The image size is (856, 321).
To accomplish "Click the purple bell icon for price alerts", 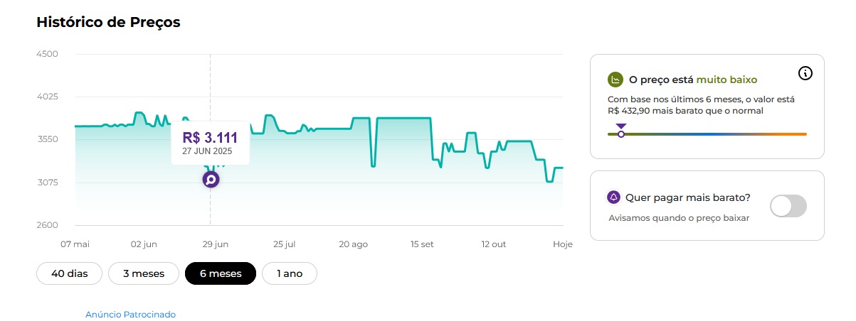I will [x=614, y=197].
